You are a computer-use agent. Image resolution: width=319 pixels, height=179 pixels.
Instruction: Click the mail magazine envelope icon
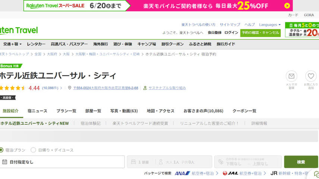coord(291,76)
